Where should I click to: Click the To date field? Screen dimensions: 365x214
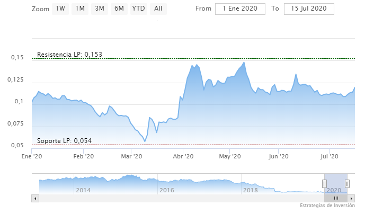pyautogui.click(x=309, y=8)
